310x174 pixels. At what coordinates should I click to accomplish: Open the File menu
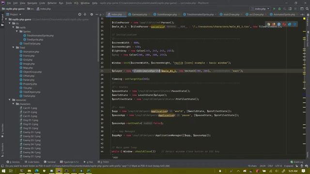(9, 3)
